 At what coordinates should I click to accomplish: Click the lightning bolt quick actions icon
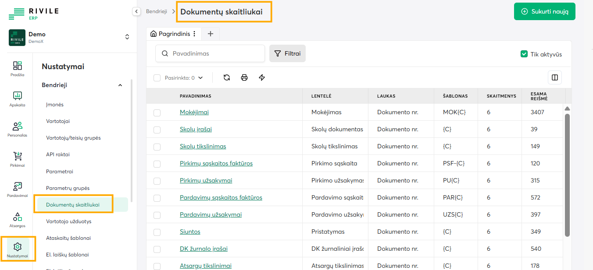coord(262,77)
